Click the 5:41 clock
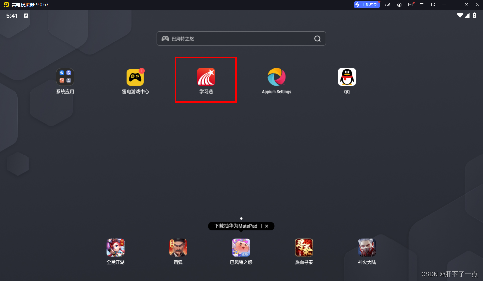Screen dimensions: 483x281 point(12,16)
